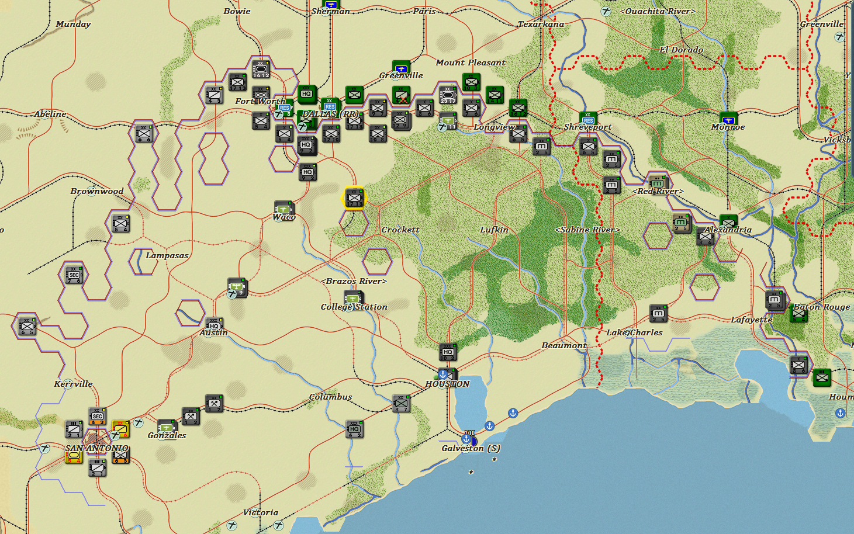The width and height of the screenshot is (854, 534).
Task: Select the 4-3 motorized unit west of Fort Worth
Action: coord(214,95)
